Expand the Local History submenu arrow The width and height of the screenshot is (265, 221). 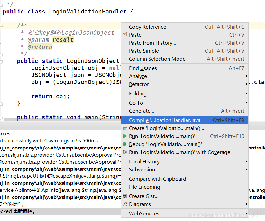tap(246, 161)
